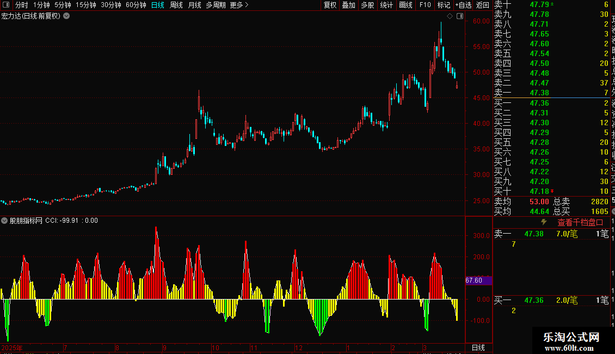The image size is (615, 354).
Task: Click the 叠加 overlay button
Action: tap(349, 5)
